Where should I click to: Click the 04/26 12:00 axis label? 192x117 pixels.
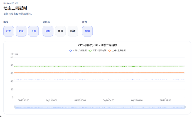point(165,100)
